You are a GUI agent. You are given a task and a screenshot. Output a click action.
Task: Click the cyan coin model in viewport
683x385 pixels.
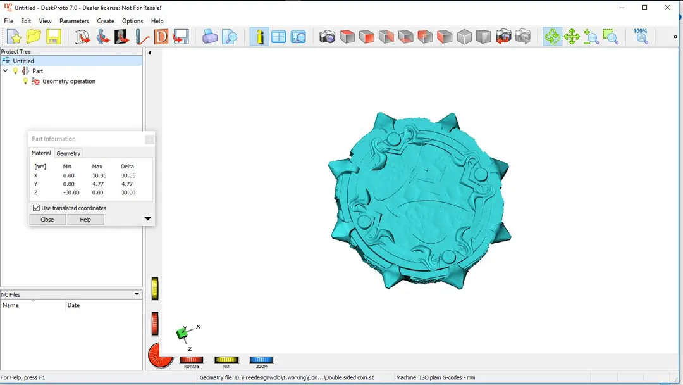419,201
